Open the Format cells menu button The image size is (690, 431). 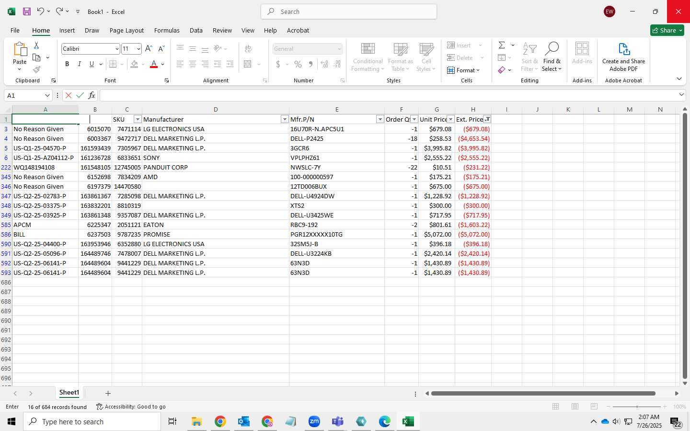[x=463, y=70]
